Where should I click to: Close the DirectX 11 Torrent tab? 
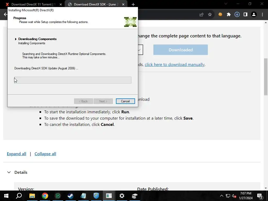61,4
